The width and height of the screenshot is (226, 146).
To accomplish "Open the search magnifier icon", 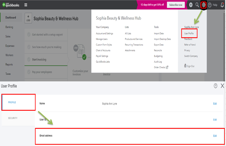I will click(197, 5).
